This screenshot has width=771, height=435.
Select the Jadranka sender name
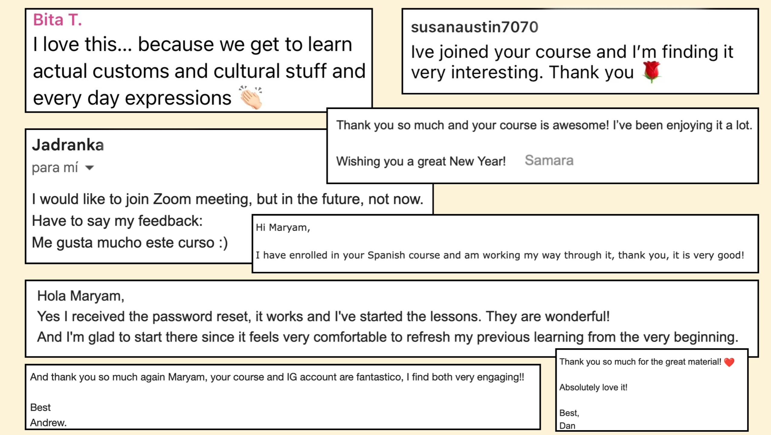coord(68,145)
